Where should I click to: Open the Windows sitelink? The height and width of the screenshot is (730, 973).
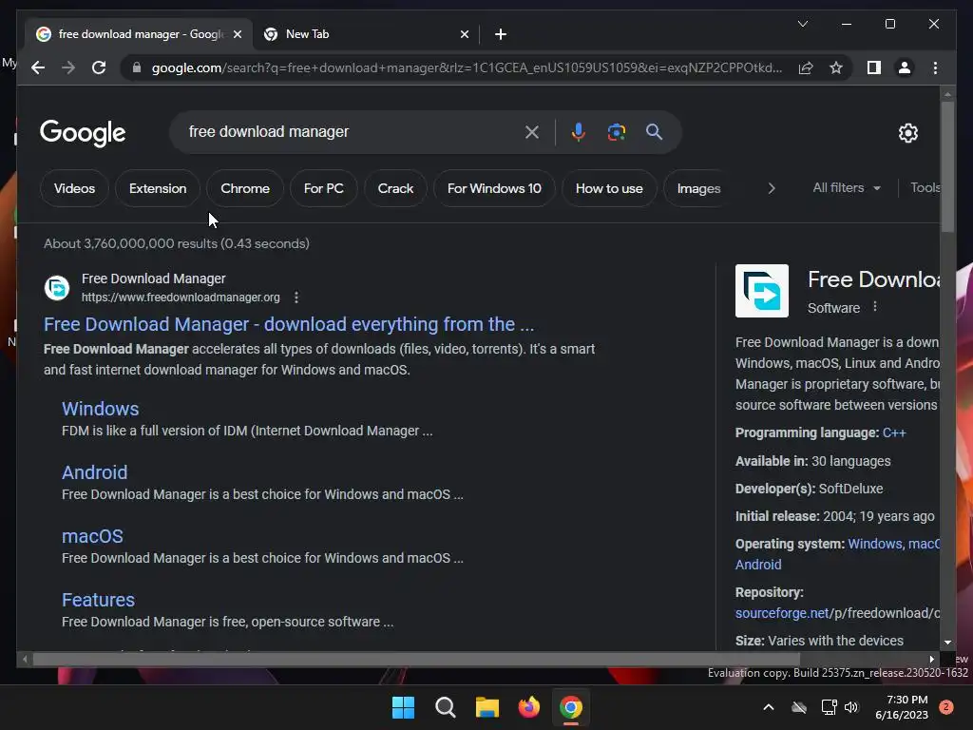click(101, 409)
